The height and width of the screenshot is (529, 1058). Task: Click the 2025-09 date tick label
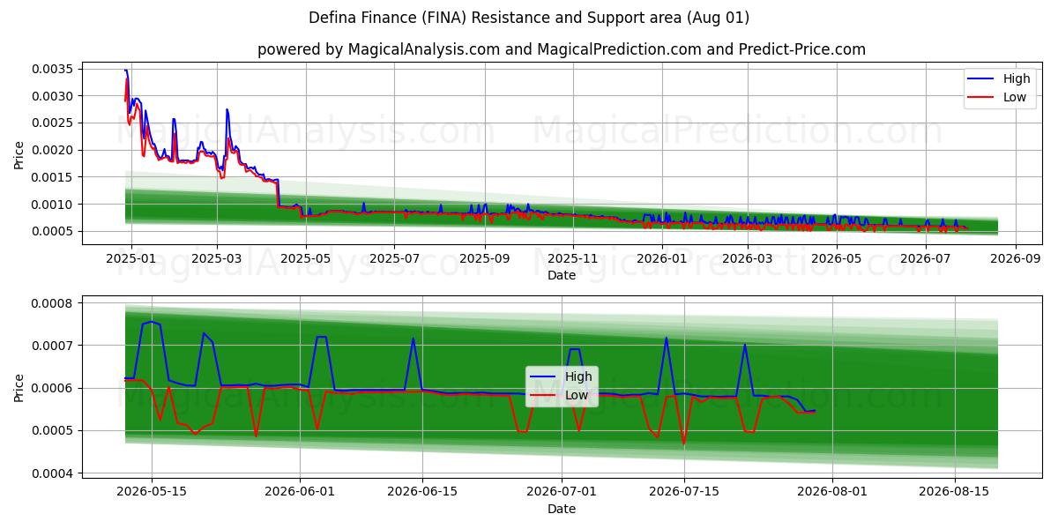(x=484, y=258)
